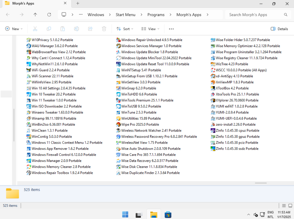Viewport: 294px width, 219px height.
Task: Switch to details list view in status bar
Action: click(x=284, y=206)
